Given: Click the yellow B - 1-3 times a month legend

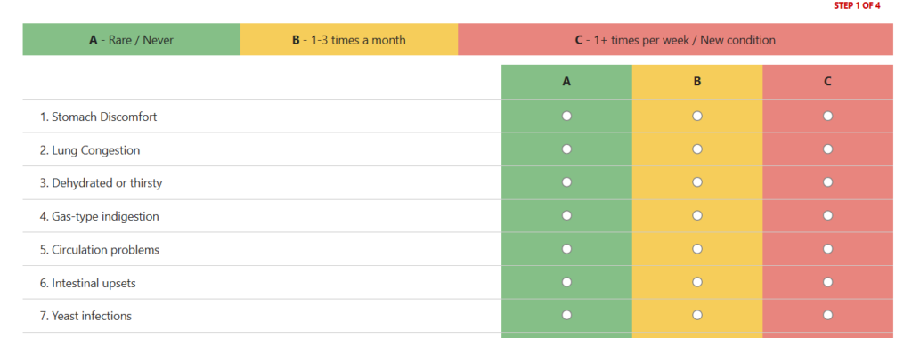Looking at the screenshot, I should click(x=349, y=40).
